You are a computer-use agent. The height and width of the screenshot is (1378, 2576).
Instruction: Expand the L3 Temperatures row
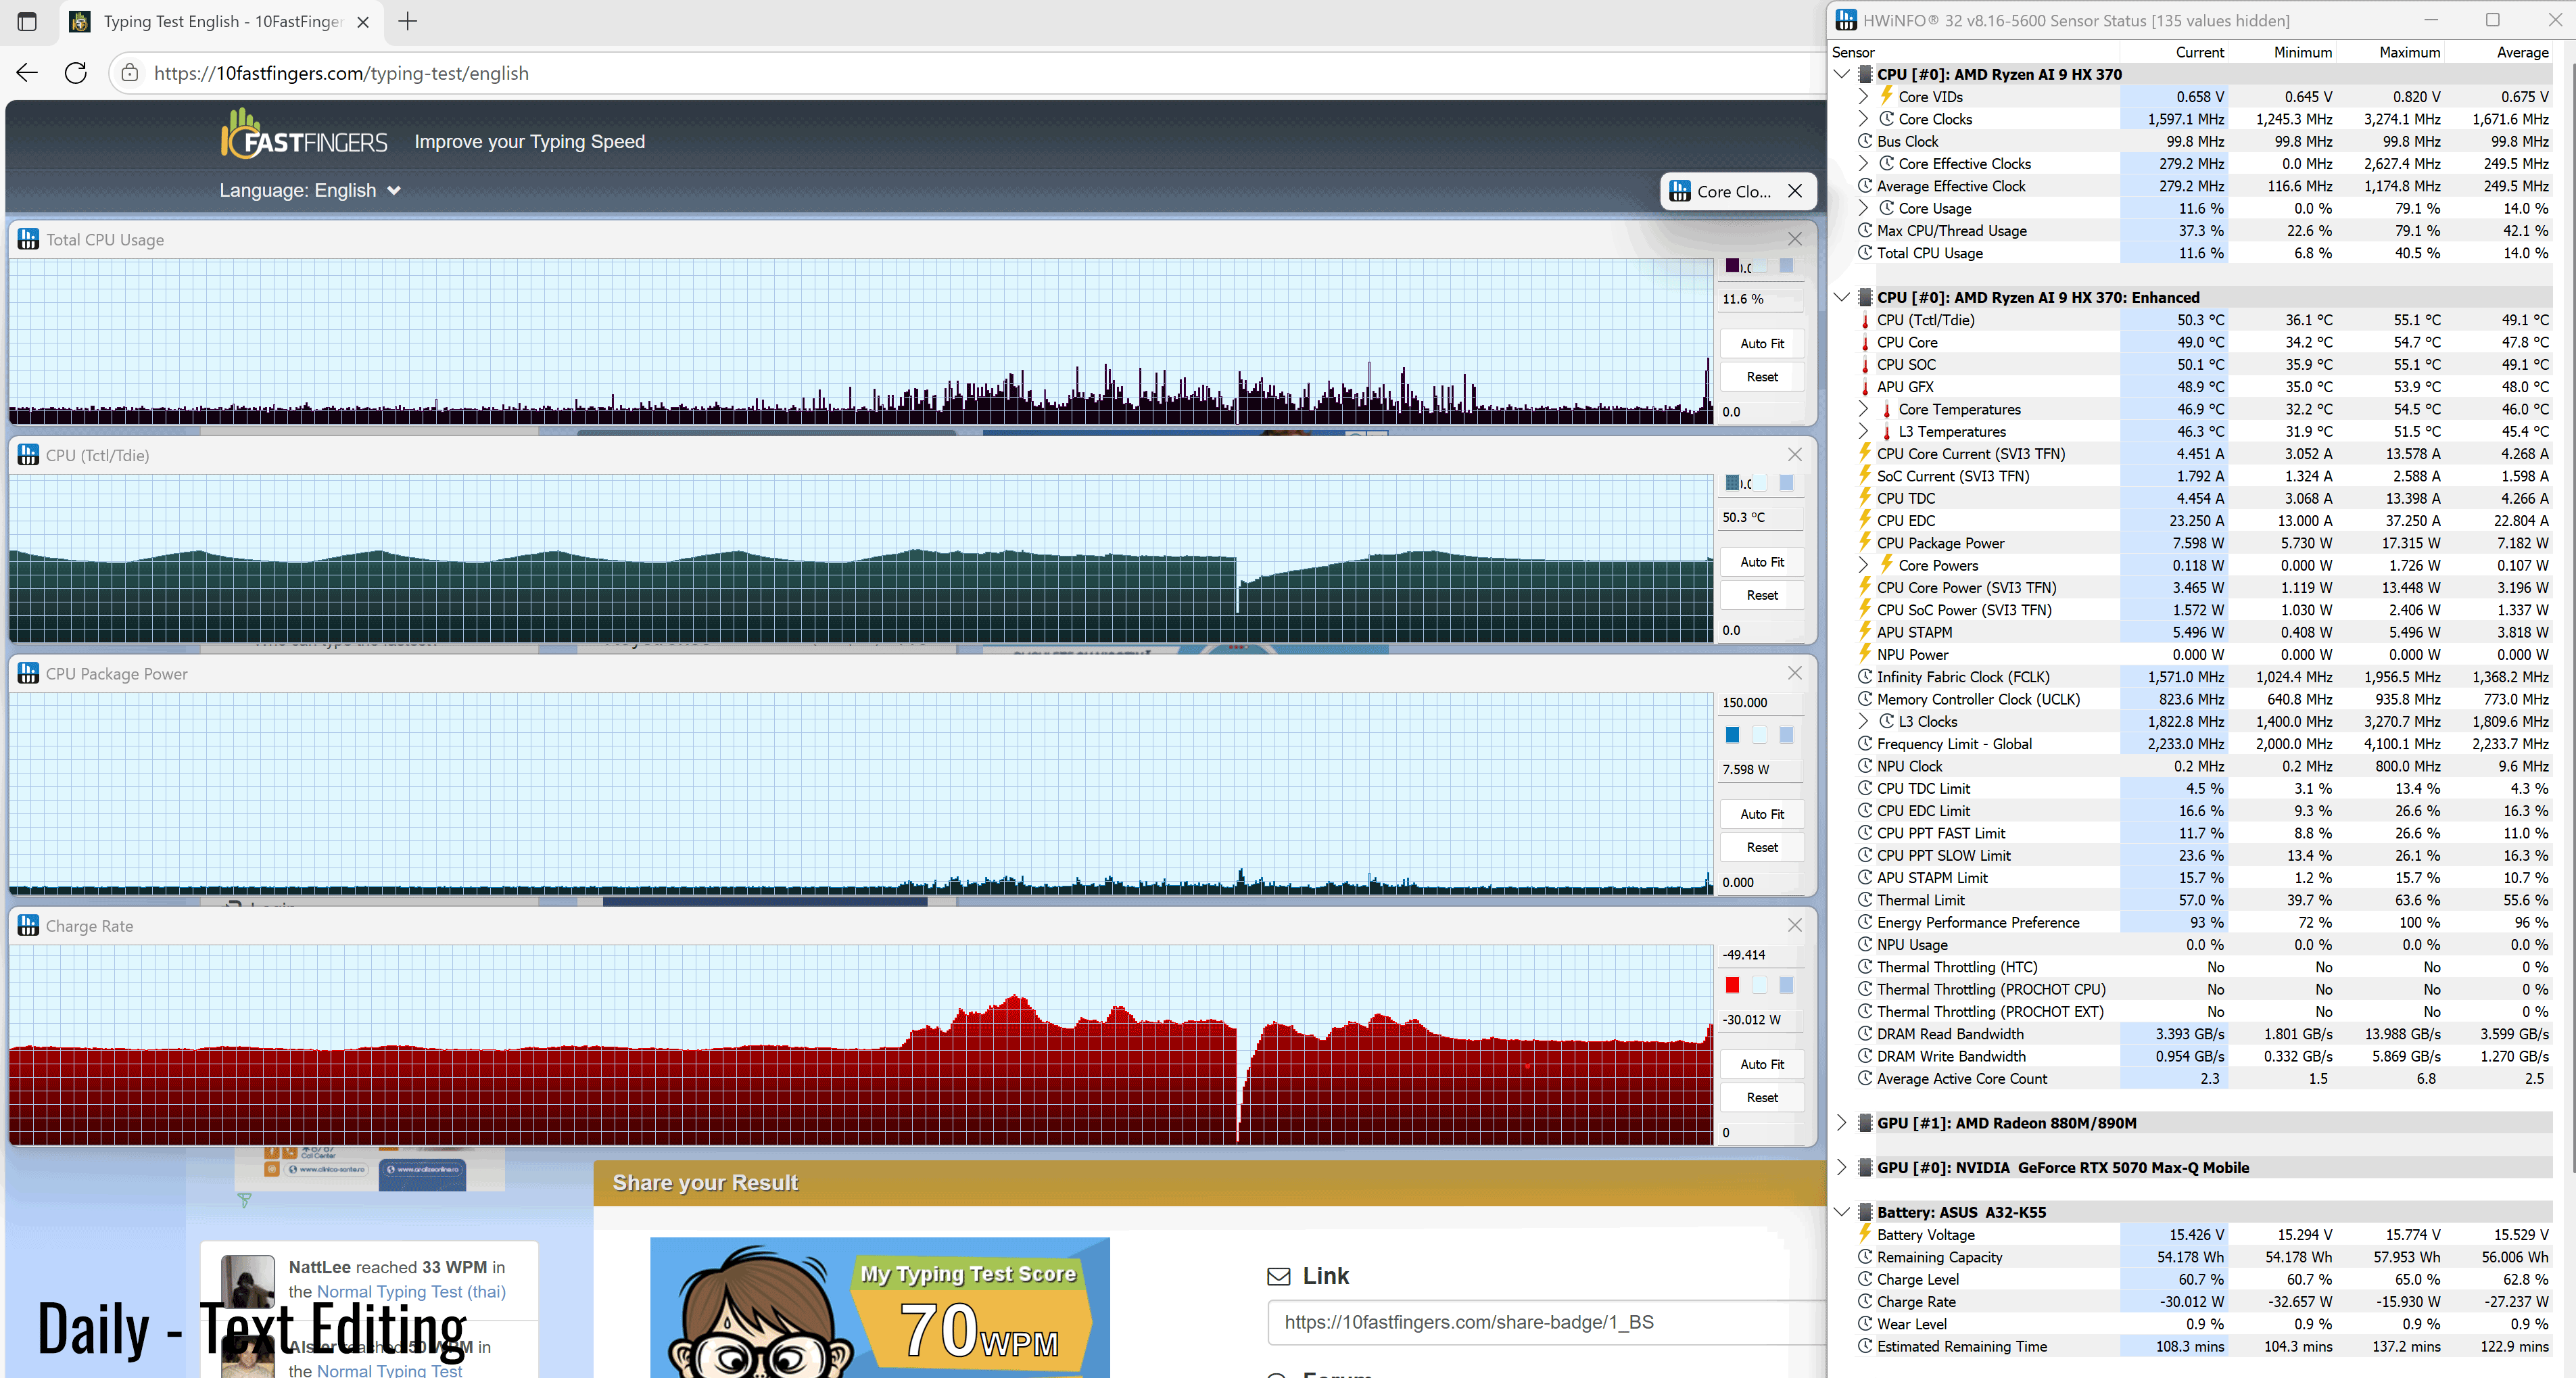(x=1863, y=431)
